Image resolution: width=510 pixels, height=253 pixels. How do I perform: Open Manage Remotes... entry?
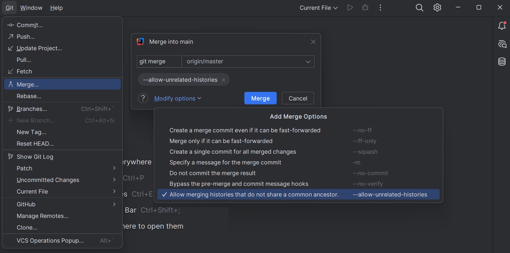[x=62, y=216]
